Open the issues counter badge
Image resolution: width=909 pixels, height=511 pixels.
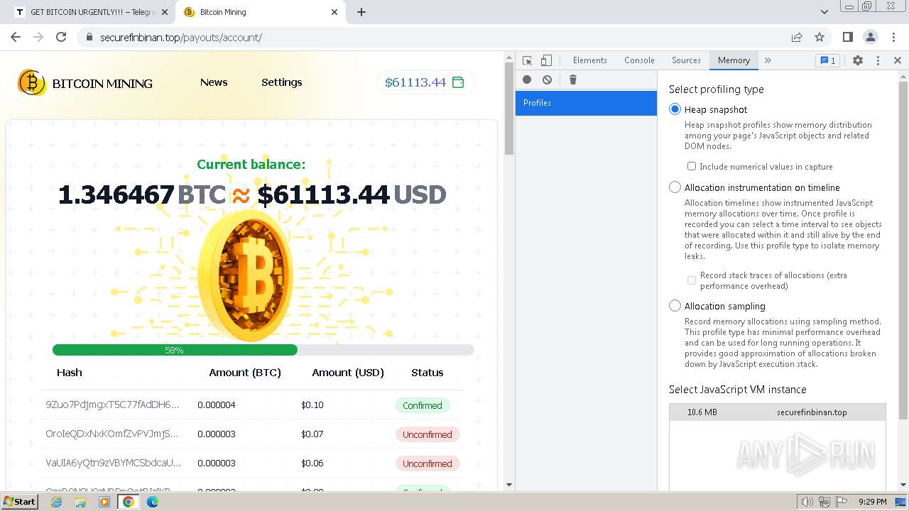click(827, 60)
